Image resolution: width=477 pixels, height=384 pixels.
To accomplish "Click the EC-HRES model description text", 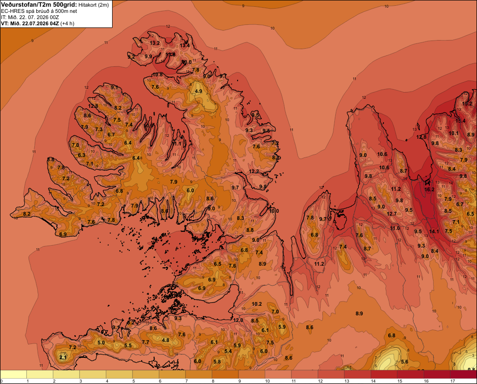I will (39, 11).
